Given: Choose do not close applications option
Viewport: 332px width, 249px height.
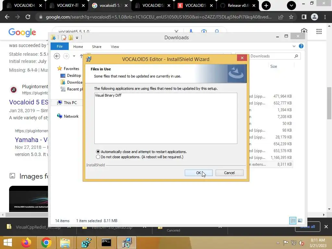Looking at the screenshot, I should coord(139,157).
